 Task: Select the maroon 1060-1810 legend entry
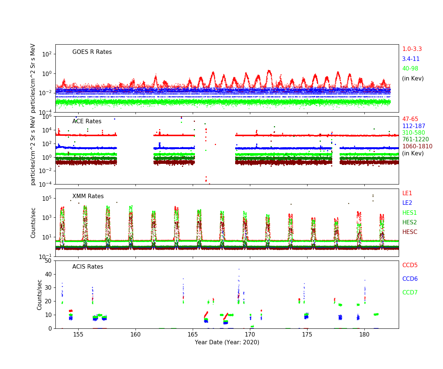coord(417,146)
